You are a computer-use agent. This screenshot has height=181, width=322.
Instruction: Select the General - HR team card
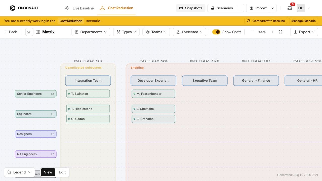[x=303, y=81]
